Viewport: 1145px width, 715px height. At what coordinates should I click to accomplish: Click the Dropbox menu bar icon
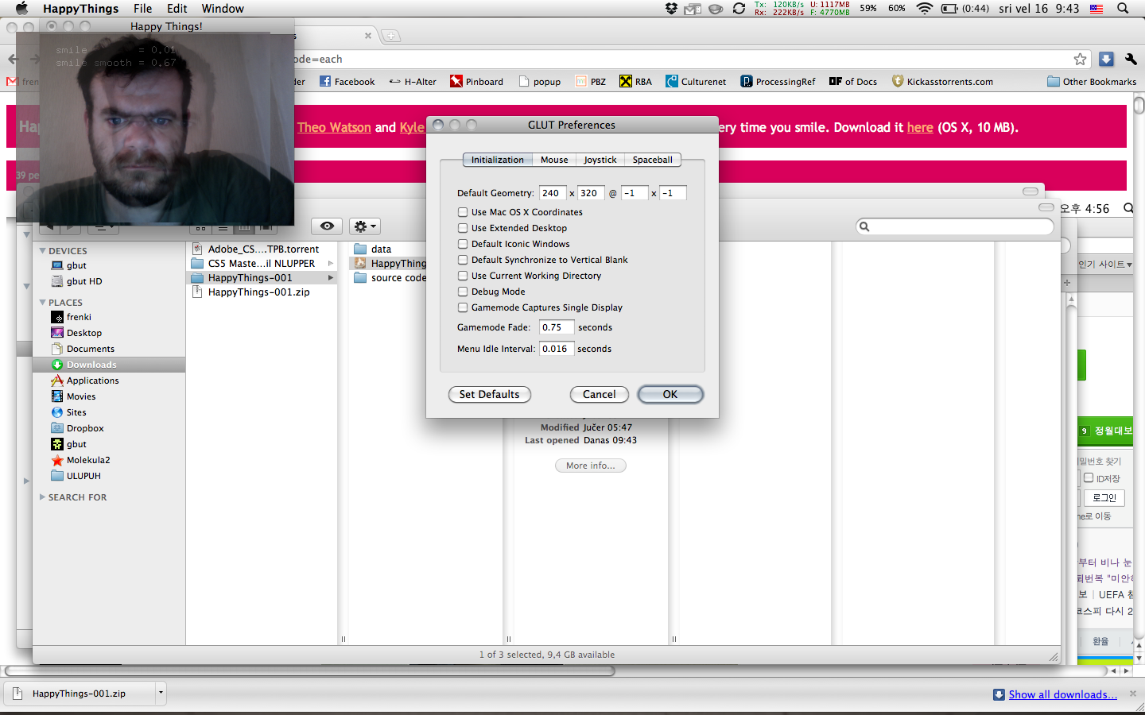672,9
